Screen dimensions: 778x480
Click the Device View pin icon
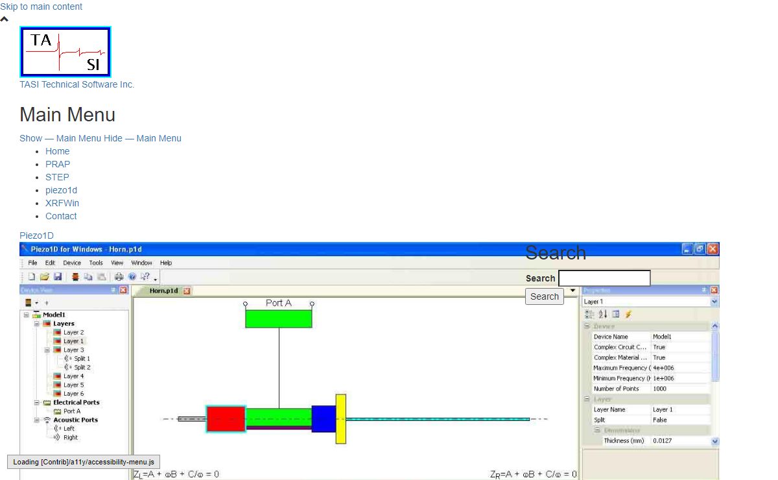113,290
